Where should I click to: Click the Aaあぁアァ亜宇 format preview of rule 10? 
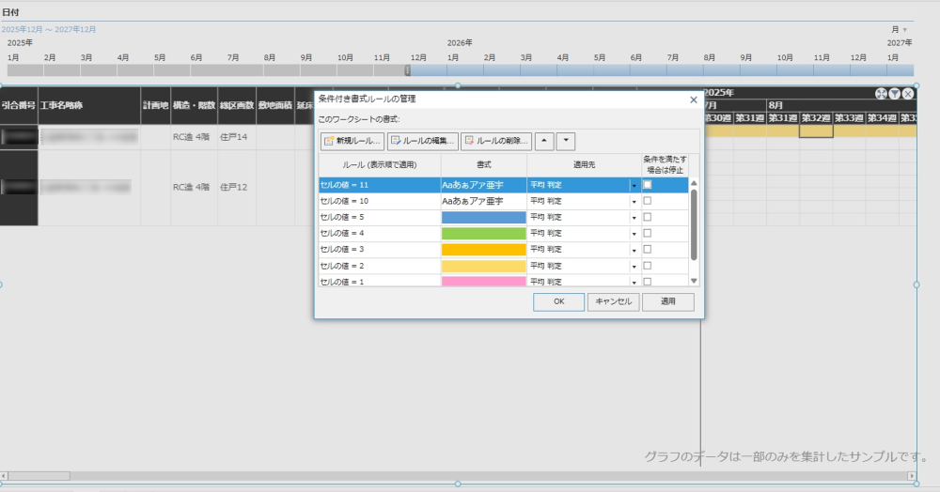pyautogui.click(x=473, y=201)
